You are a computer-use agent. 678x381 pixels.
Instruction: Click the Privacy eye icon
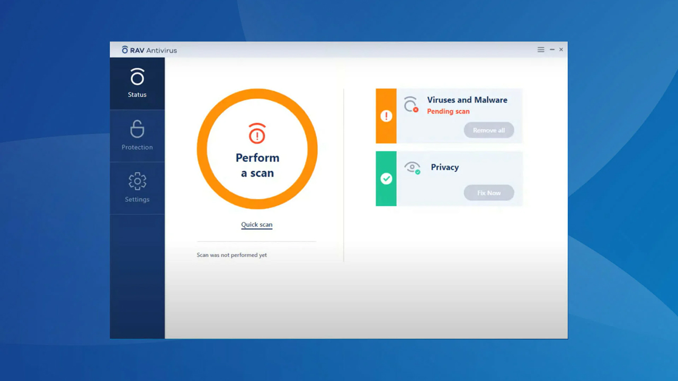click(412, 168)
